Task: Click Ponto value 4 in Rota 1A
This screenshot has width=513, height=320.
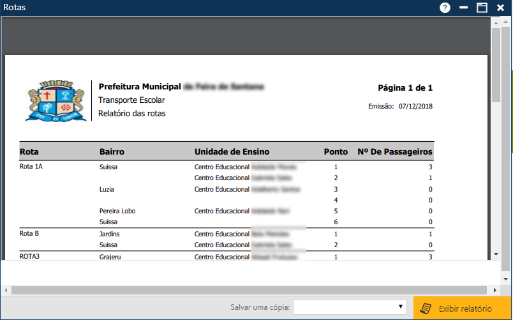Action: [336, 200]
